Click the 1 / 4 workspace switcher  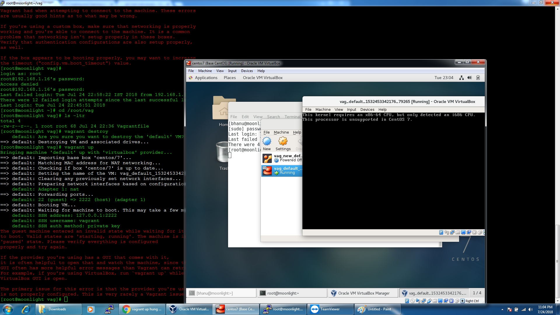pos(477,293)
